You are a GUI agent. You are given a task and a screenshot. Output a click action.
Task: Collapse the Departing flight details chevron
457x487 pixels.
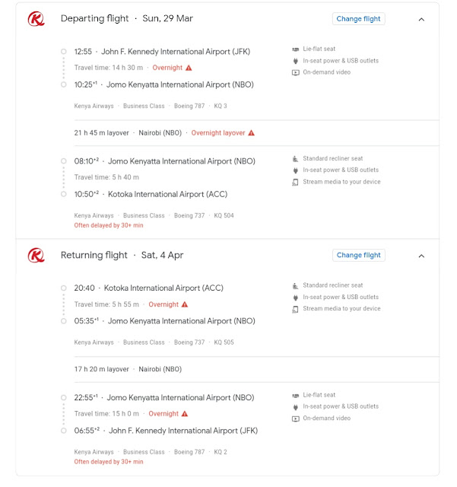coord(421,19)
